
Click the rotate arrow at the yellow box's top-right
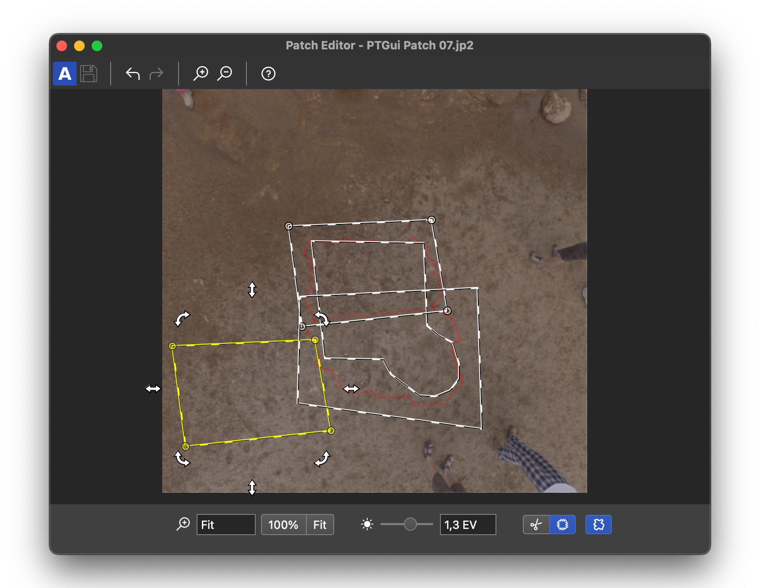point(322,318)
